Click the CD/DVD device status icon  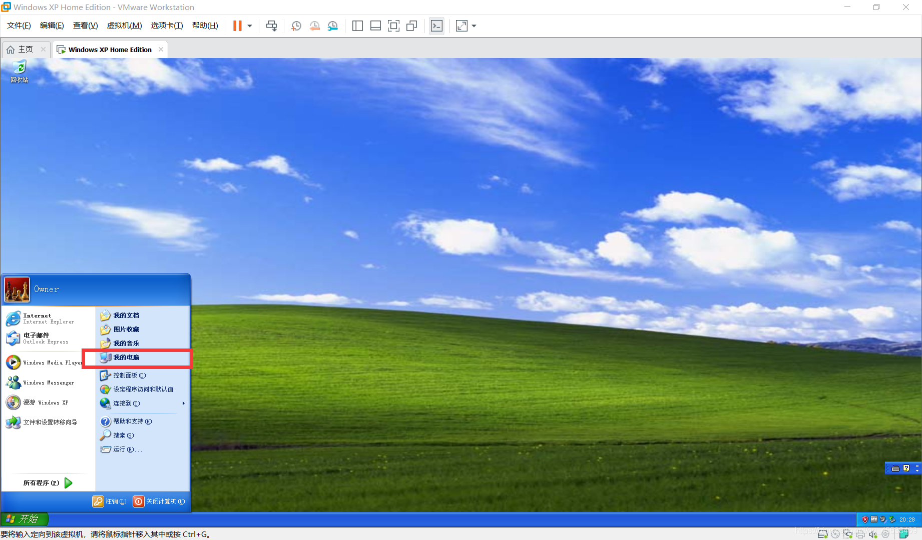pyautogui.click(x=835, y=534)
